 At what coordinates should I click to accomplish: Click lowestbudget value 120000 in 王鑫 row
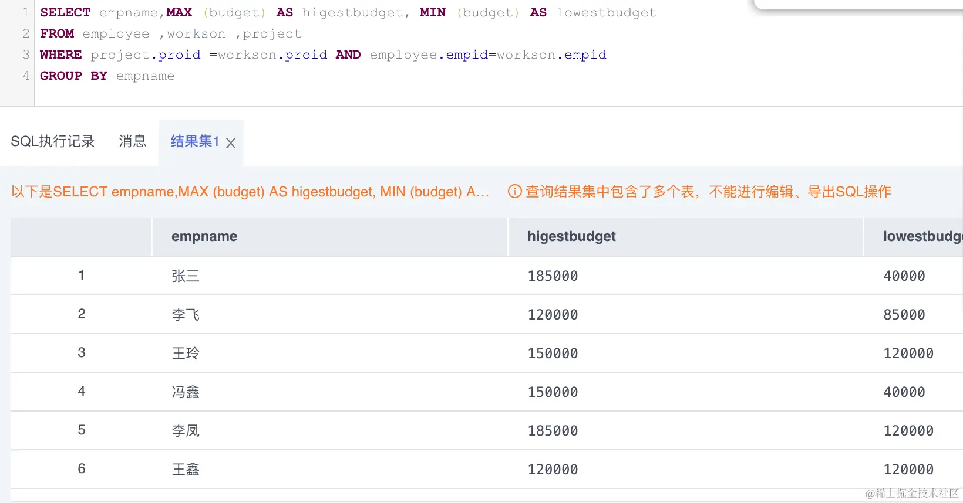click(x=908, y=469)
